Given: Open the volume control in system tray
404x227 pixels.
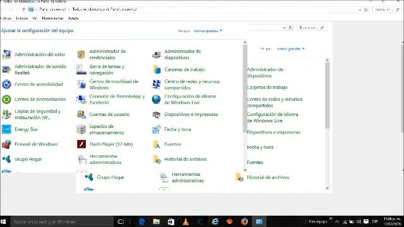Looking at the screenshot, I should click(359, 221).
